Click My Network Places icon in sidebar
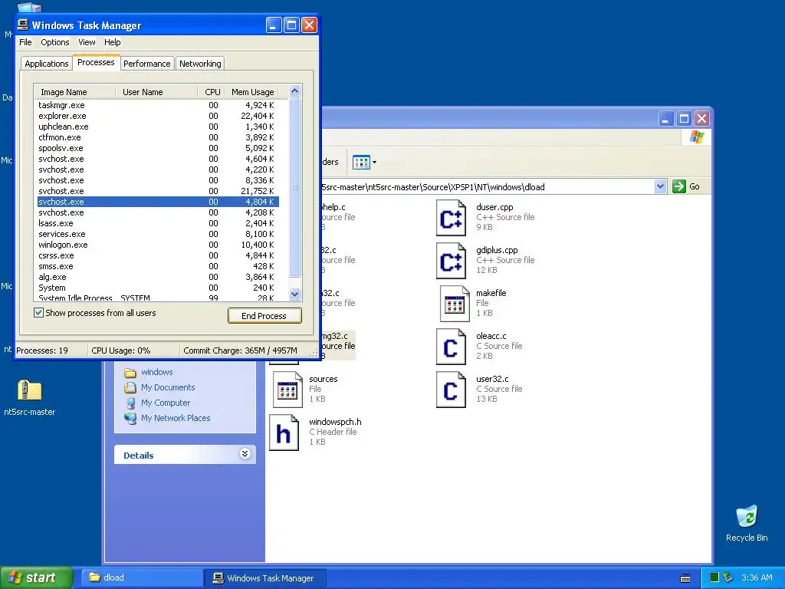The width and height of the screenshot is (785, 589). (x=130, y=418)
